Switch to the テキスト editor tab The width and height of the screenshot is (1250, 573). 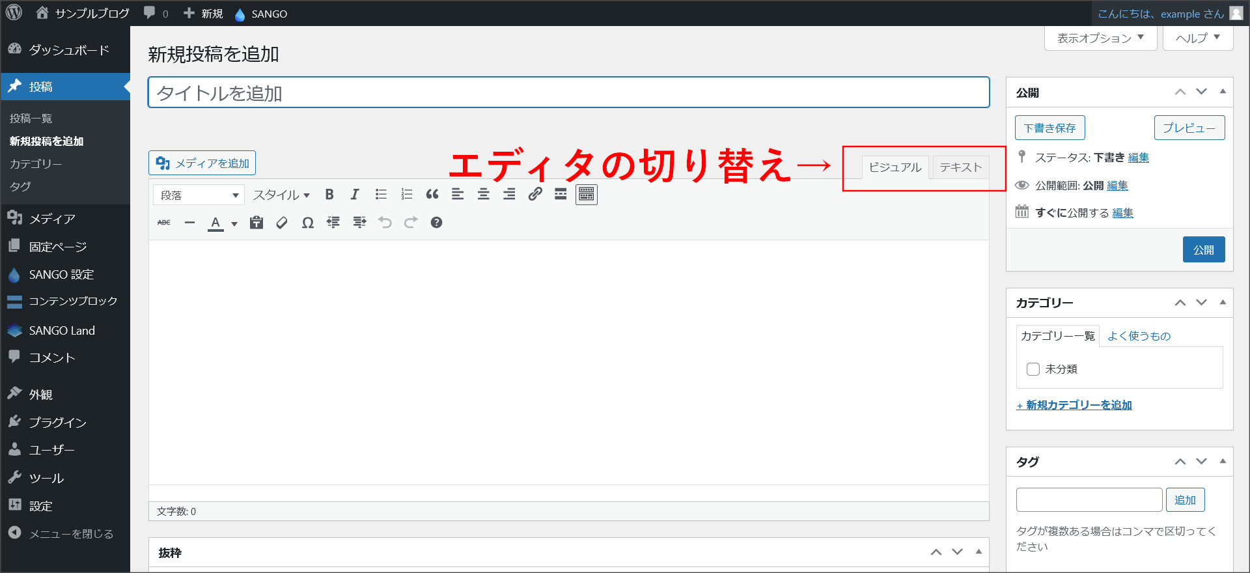pos(960,167)
